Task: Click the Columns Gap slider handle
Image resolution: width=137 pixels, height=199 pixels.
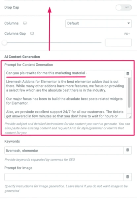Action: click(x=5, y=42)
